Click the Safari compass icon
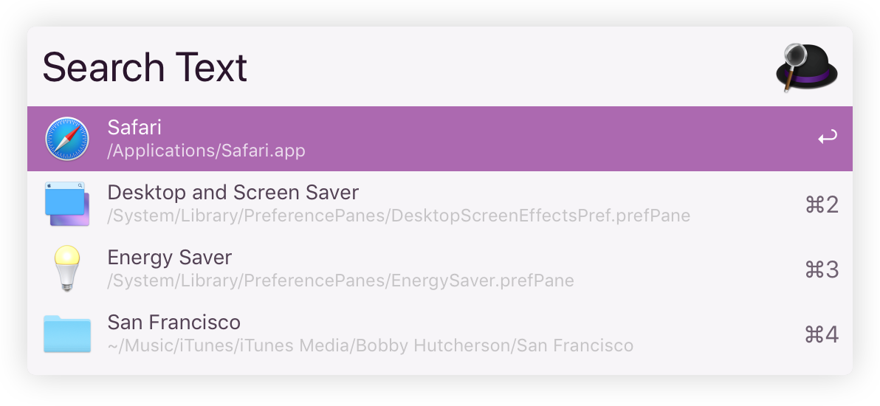 point(66,139)
